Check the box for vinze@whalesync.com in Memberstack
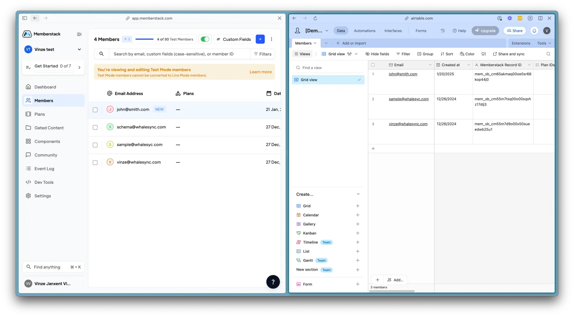The image size is (574, 317). click(x=95, y=162)
